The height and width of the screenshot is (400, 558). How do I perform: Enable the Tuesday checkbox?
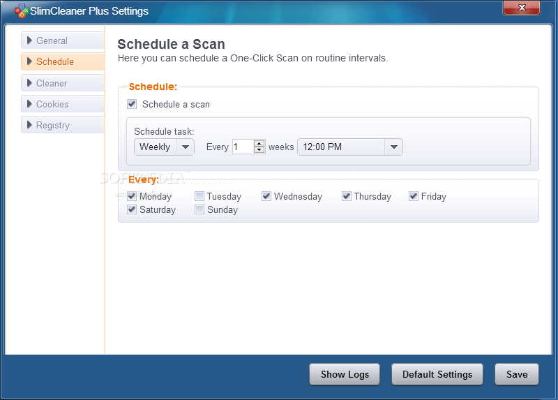(199, 196)
